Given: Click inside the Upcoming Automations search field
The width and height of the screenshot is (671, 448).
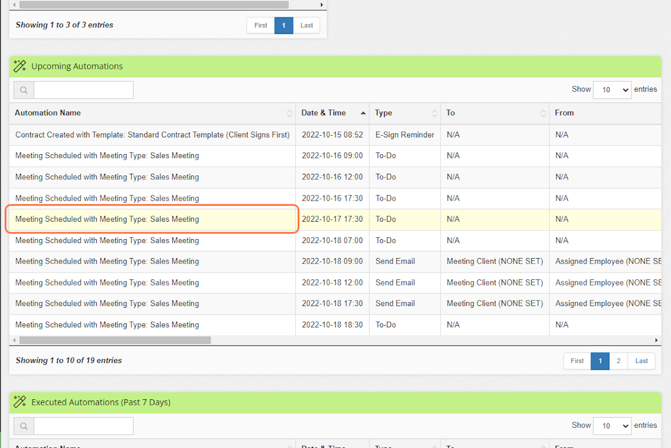Looking at the screenshot, I should [84, 90].
